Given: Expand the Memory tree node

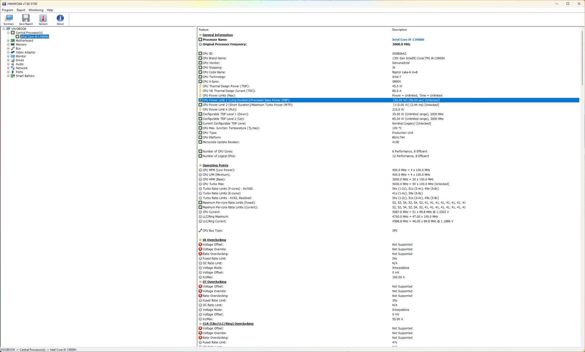Looking at the screenshot, I should click(x=8, y=44).
